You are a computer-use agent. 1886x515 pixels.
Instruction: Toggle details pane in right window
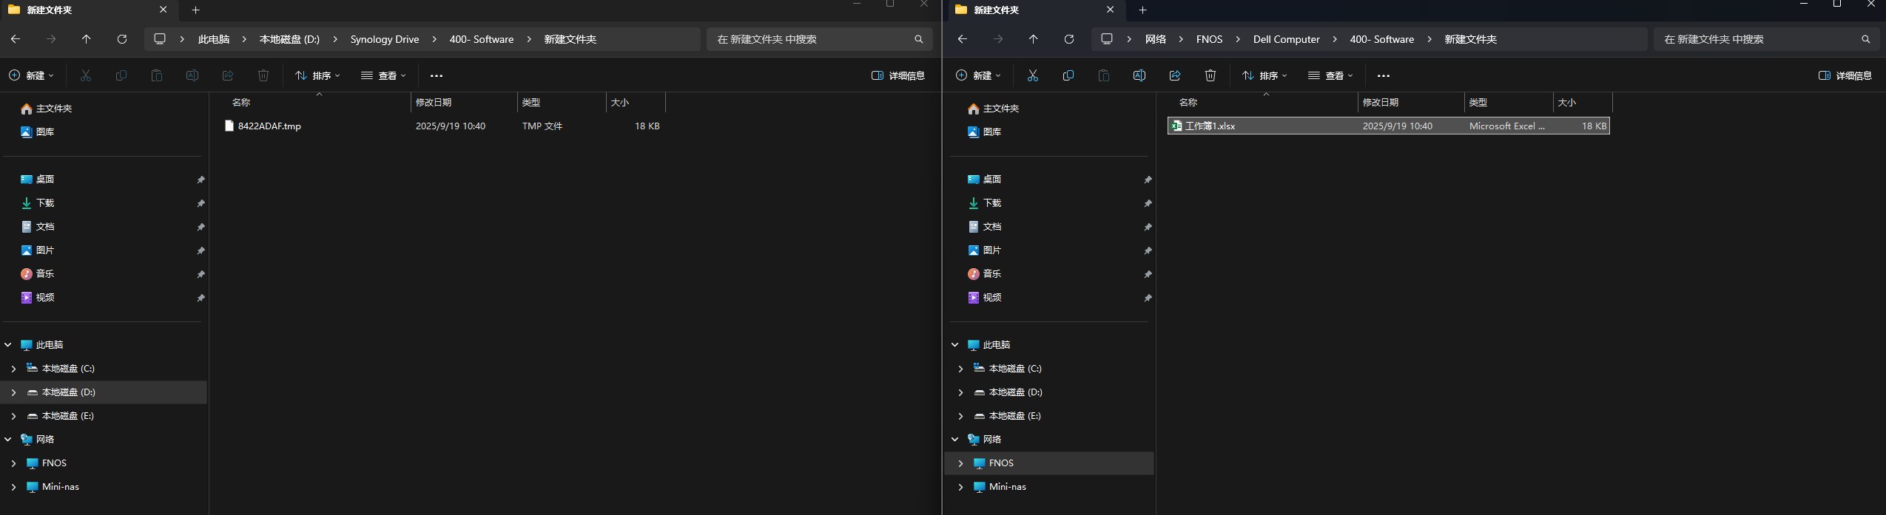point(1845,75)
